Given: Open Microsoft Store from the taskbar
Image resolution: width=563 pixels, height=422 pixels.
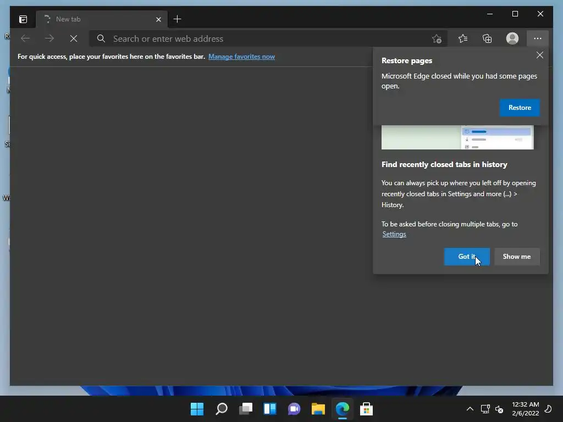Looking at the screenshot, I should [366, 409].
